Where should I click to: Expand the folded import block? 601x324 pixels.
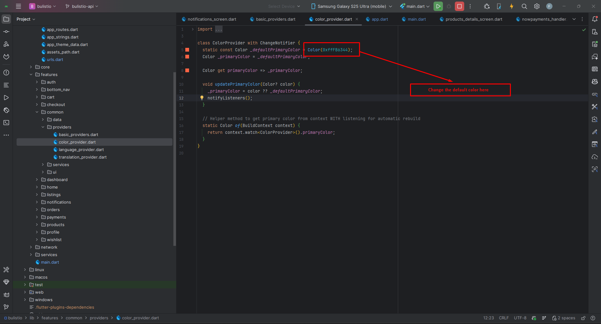(193, 29)
